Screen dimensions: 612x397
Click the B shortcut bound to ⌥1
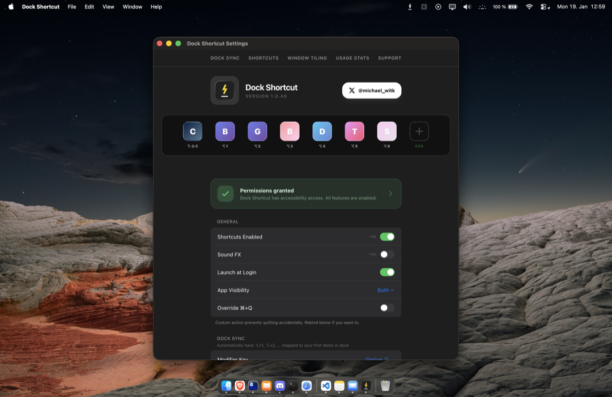[x=224, y=130]
